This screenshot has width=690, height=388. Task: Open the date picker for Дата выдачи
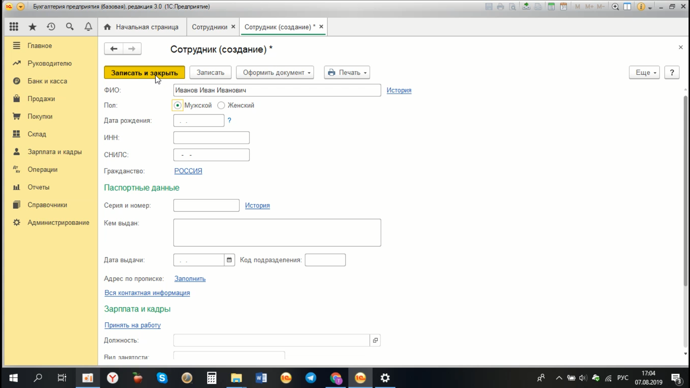229,260
